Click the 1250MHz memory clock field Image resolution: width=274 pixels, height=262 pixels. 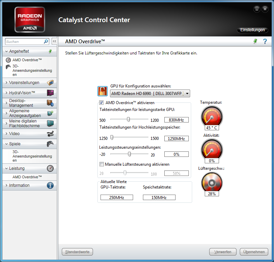(177, 138)
